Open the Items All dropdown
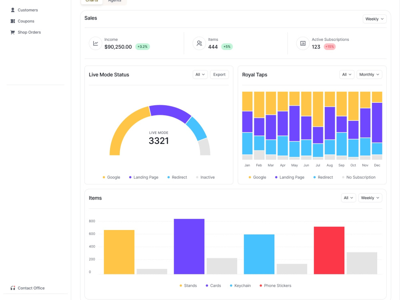This screenshot has width=400, height=300. tap(348, 198)
